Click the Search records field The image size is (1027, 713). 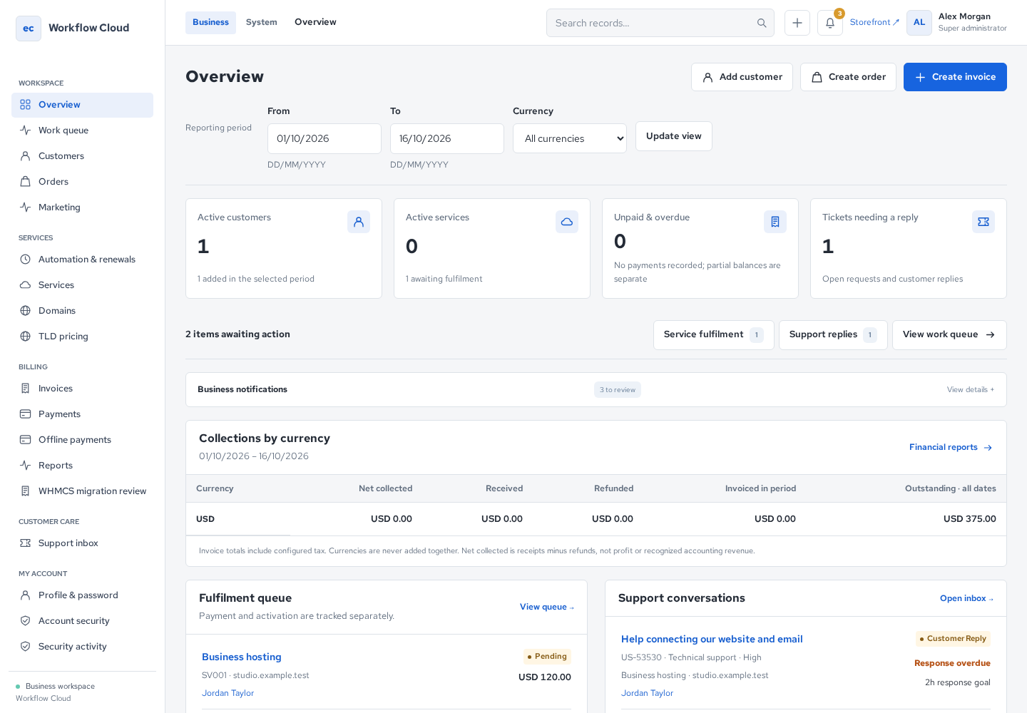tap(660, 23)
